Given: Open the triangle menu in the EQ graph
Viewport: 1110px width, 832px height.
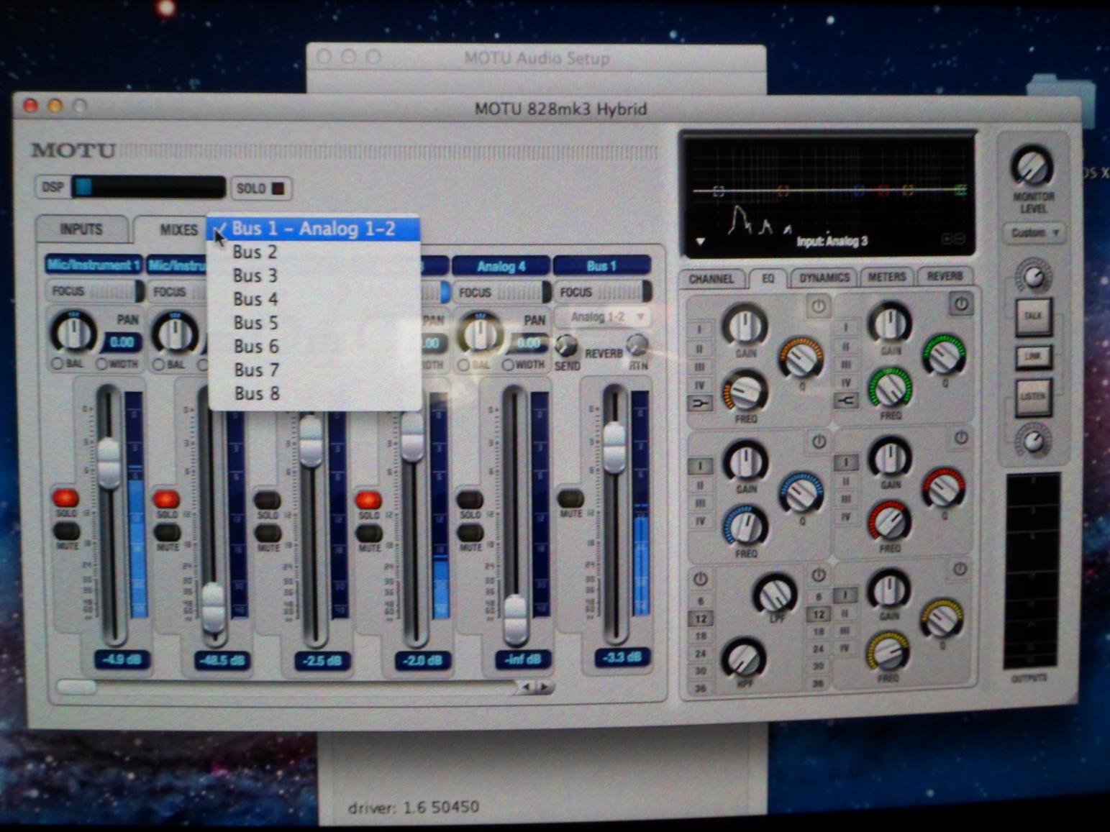Looking at the screenshot, I should click(x=699, y=242).
